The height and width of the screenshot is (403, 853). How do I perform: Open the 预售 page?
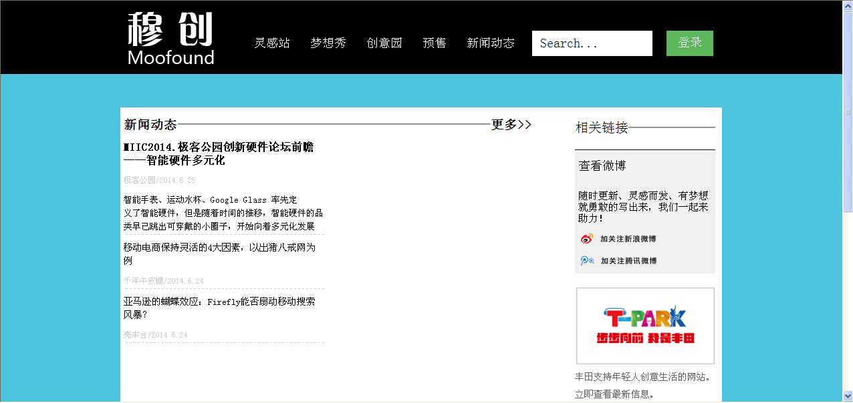point(435,43)
